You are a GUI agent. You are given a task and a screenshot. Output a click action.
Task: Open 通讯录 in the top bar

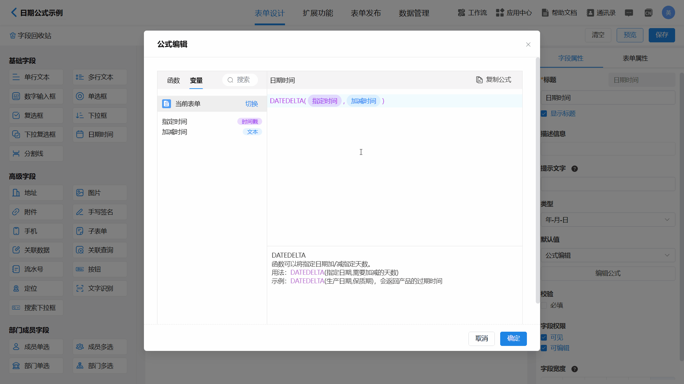[x=601, y=13]
